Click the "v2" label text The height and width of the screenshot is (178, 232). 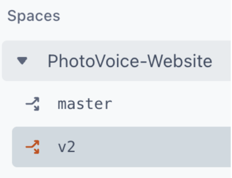click(x=67, y=147)
